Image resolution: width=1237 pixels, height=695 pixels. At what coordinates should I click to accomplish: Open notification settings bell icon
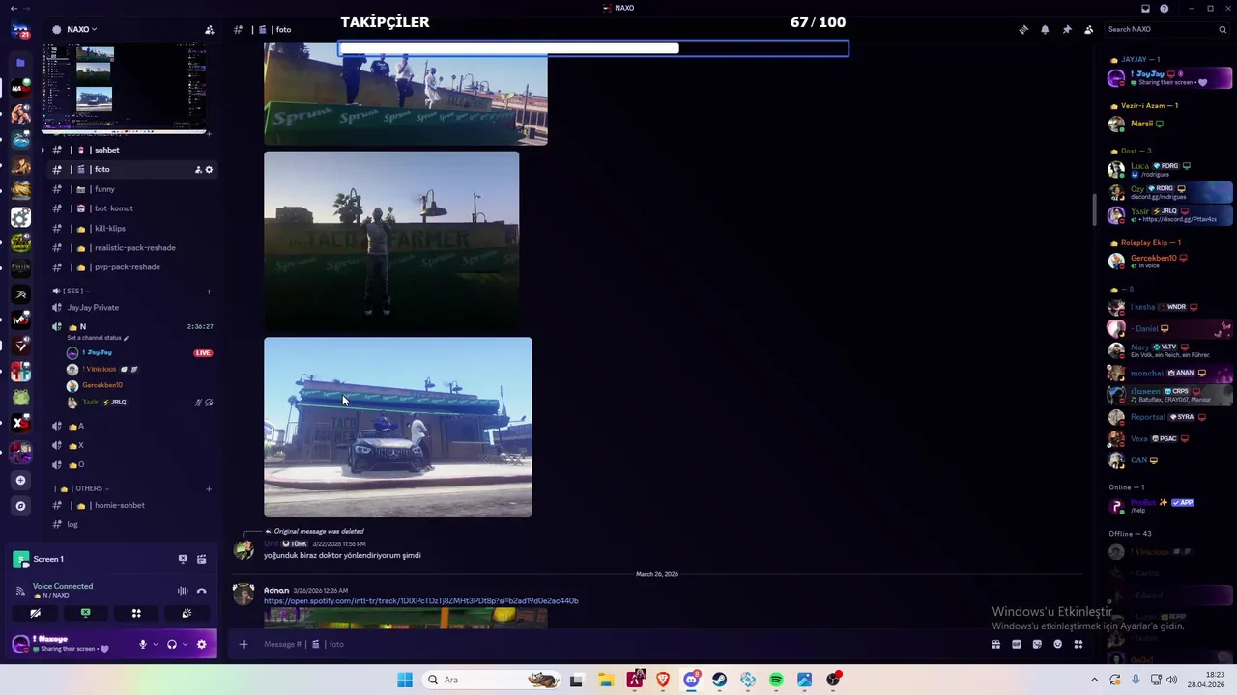click(1045, 29)
